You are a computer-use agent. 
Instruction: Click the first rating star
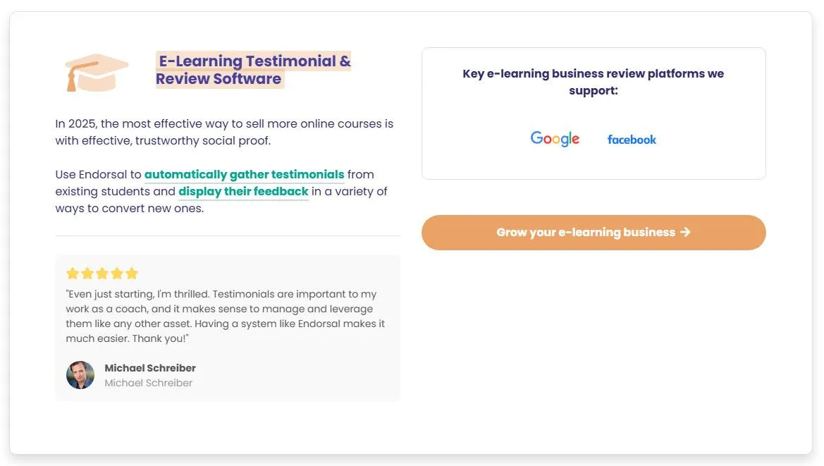pyautogui.click(x=73, y=274)
